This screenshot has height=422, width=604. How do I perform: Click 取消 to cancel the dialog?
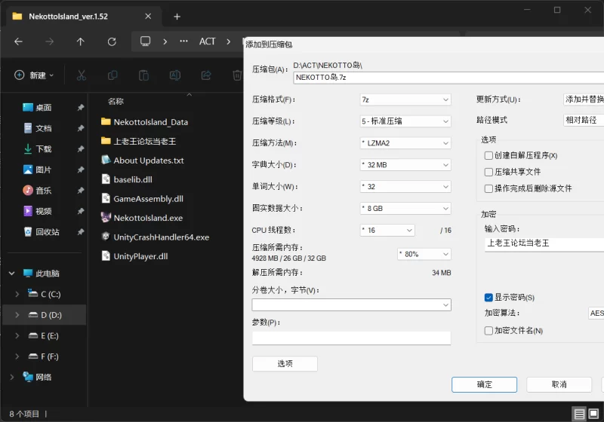[x=559, y=384]
